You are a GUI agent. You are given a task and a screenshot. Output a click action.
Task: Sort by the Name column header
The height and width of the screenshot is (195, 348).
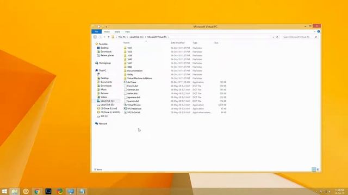coord(126,43)
